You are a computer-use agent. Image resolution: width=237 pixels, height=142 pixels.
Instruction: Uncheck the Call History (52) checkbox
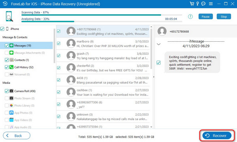[7, 67]
